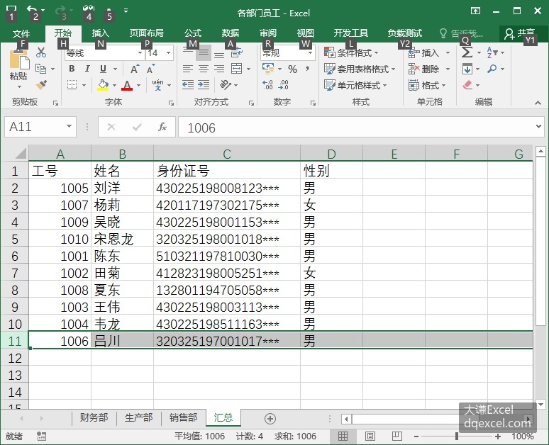This screenshot has width=549, height=445.
Task: Click the Percent Style icon
Action: [x=293, y=69]
